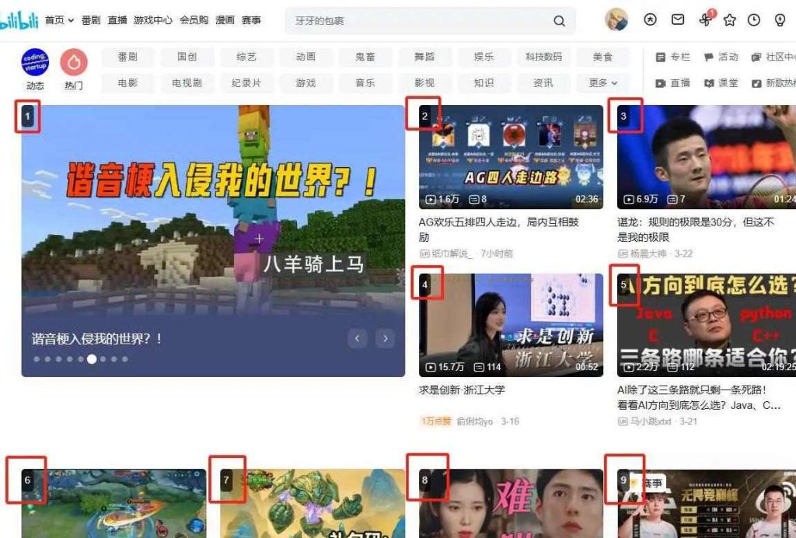This screenshot has height=538, width=796.
Task: Open 漫画 in the header navigation
Action: coord(225,20)
